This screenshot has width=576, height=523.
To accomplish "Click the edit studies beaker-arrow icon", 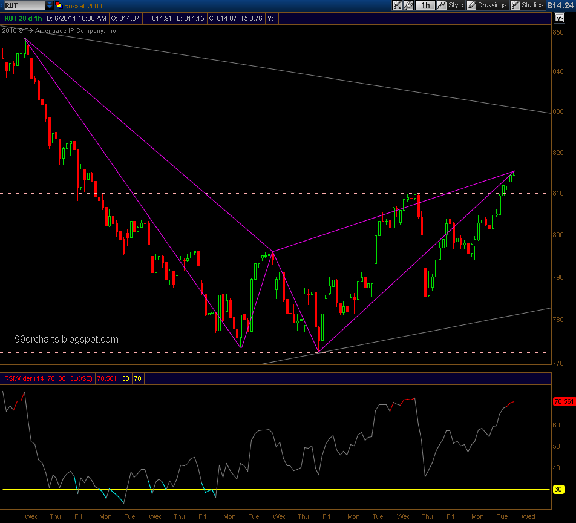I will 397,5.
